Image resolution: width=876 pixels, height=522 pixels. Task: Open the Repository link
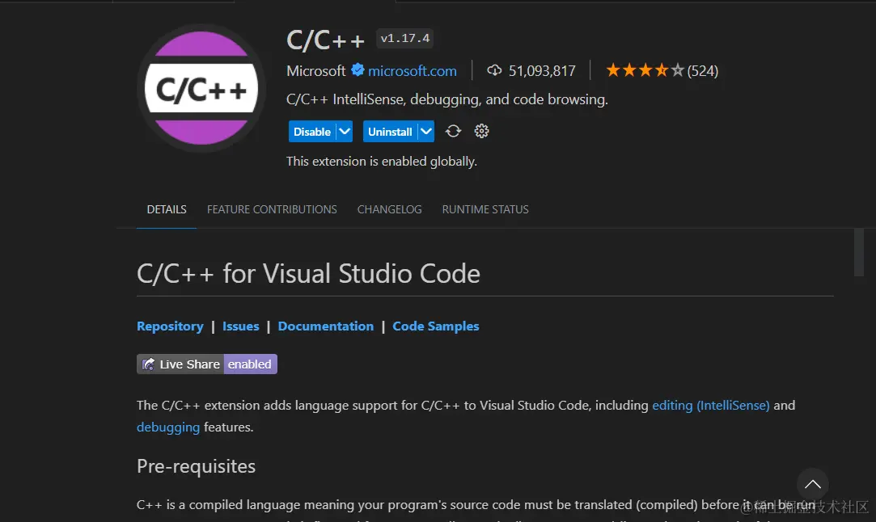170,326
